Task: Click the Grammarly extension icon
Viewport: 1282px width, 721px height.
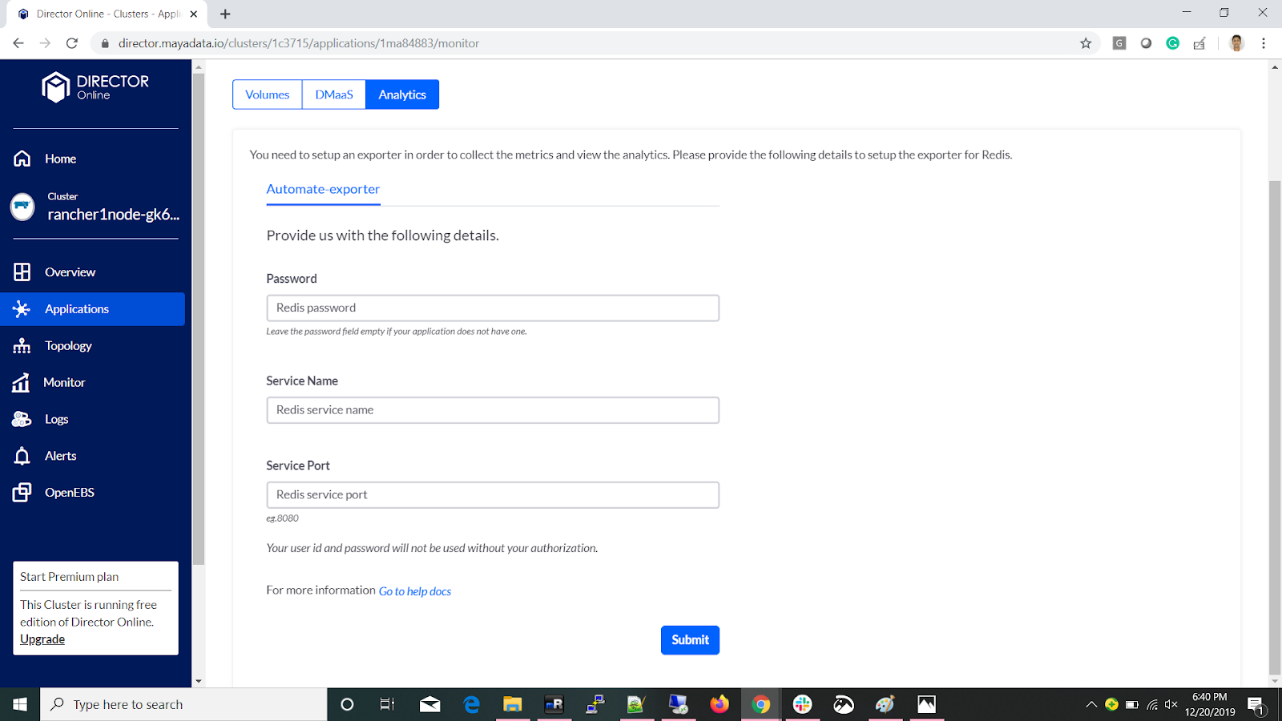Action: tap(1173, 43)
